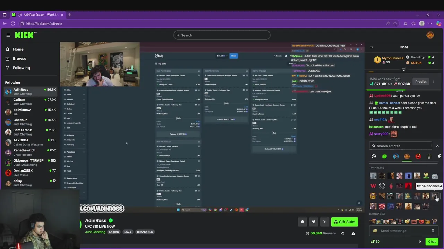Viewport: 444px width, 249px height.
Task: Select the blue global emotes tab
Action: (x=396, y=156)
